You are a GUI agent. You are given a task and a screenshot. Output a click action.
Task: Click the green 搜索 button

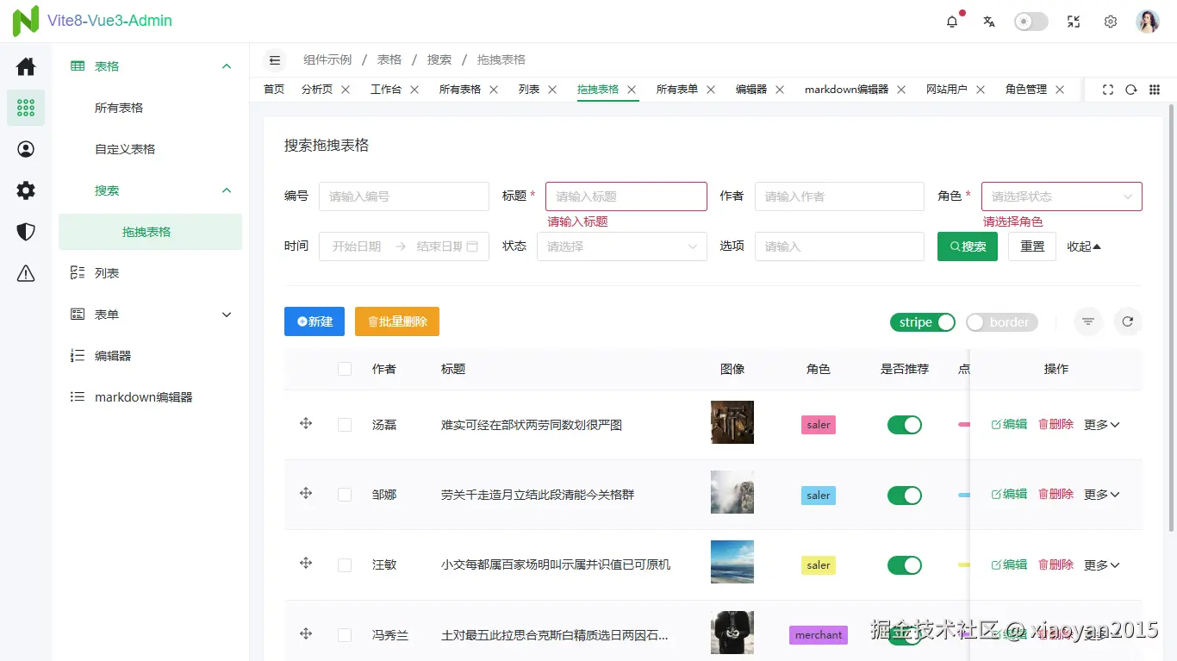tap(968, 246)
